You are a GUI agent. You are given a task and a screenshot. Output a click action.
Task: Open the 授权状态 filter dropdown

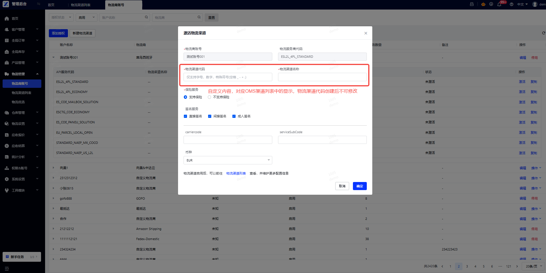tap(61, 17)
